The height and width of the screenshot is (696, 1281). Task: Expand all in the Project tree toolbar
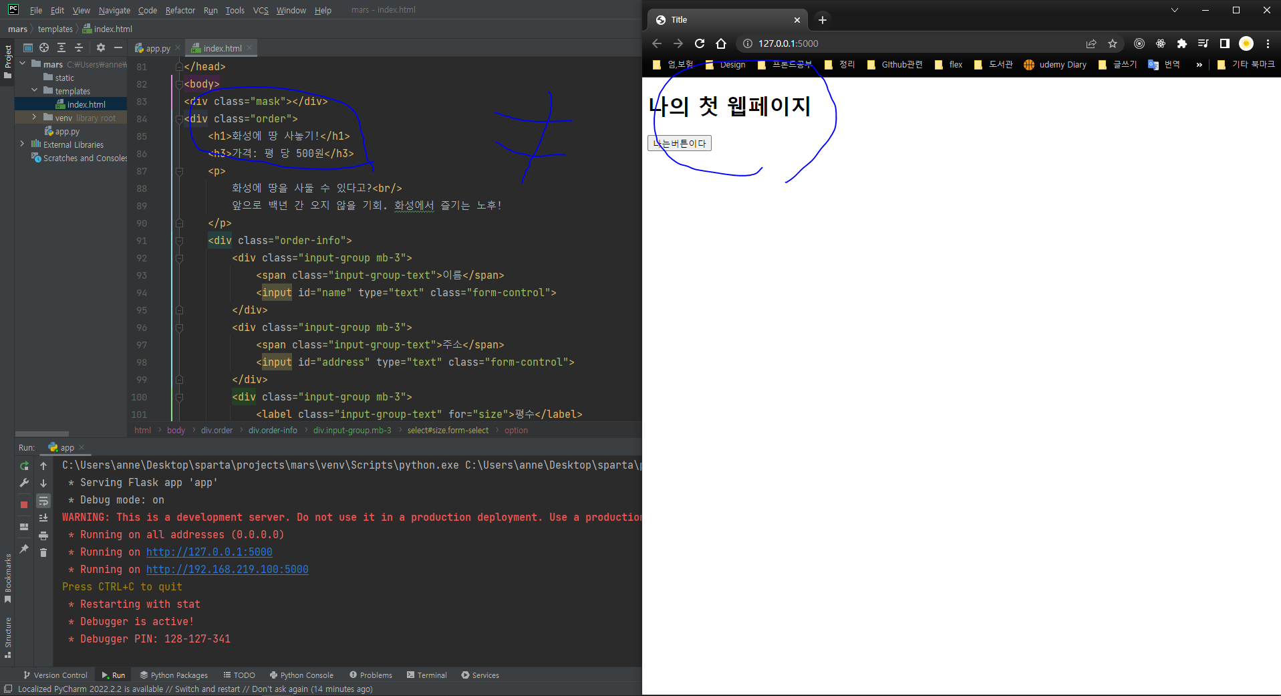[61, 47]
